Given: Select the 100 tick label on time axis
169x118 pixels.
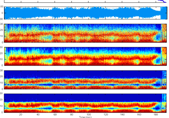Looking at the screenshot, I should point(89,115).
